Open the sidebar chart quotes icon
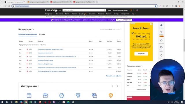 [x=161, y=25]
